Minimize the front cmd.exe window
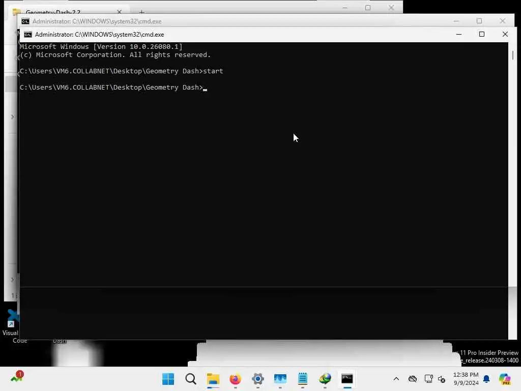This screenshot has height=391, width=521. pos(459,34)
